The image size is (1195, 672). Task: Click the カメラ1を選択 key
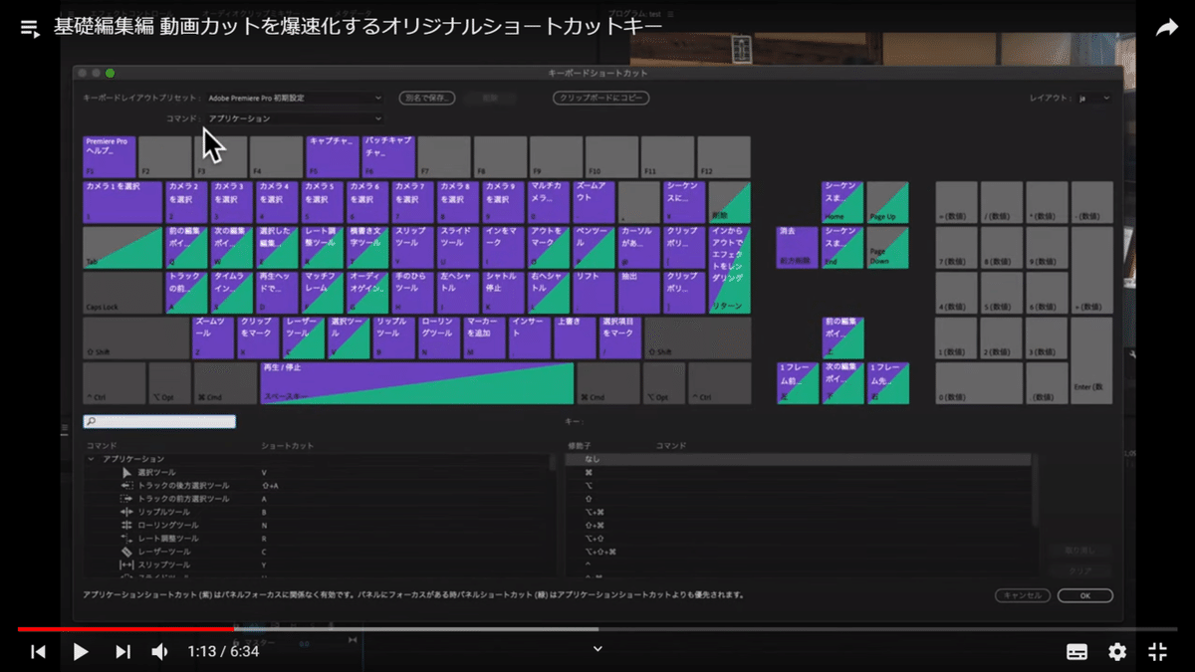[122, 202]
